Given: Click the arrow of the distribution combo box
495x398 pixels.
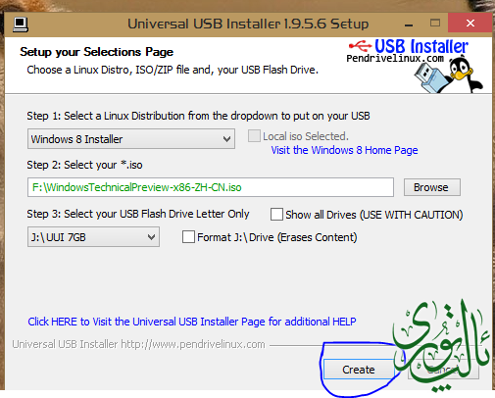Looking at the screenshot, I should pos(226,139).
